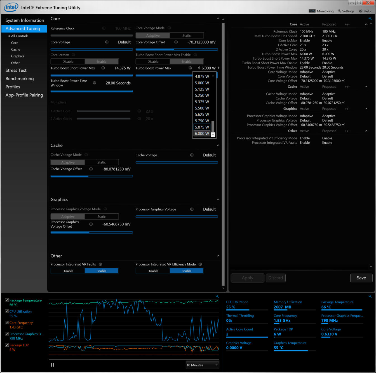Show info for Cache Voltage Mode
This screenshot has height=373, width=376.
(86, 155)
